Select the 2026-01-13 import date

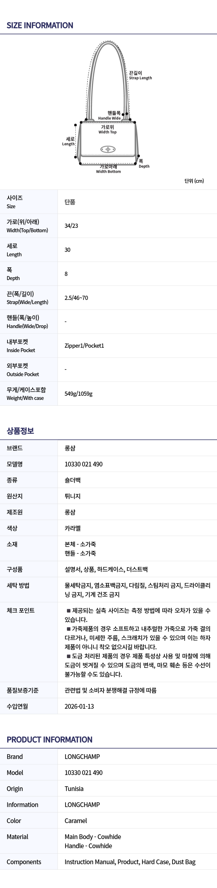79,706
